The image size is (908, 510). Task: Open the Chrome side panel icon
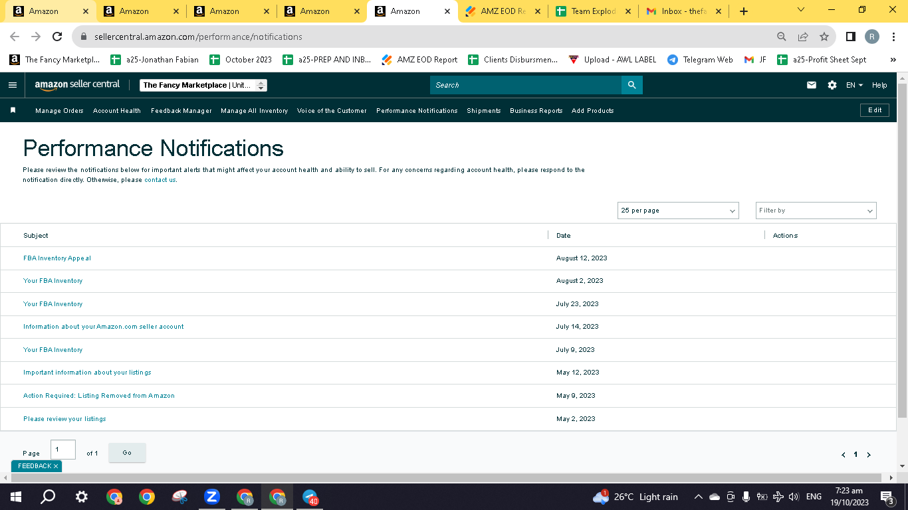tap(851, 37)
